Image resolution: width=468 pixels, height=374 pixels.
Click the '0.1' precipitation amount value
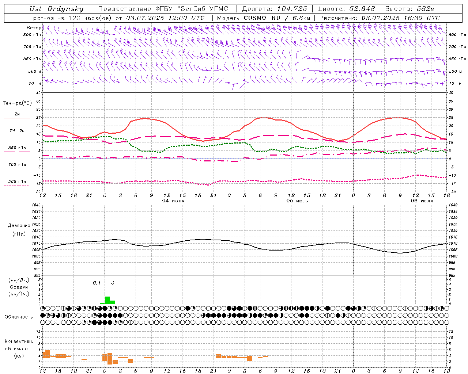coord(97,283)
